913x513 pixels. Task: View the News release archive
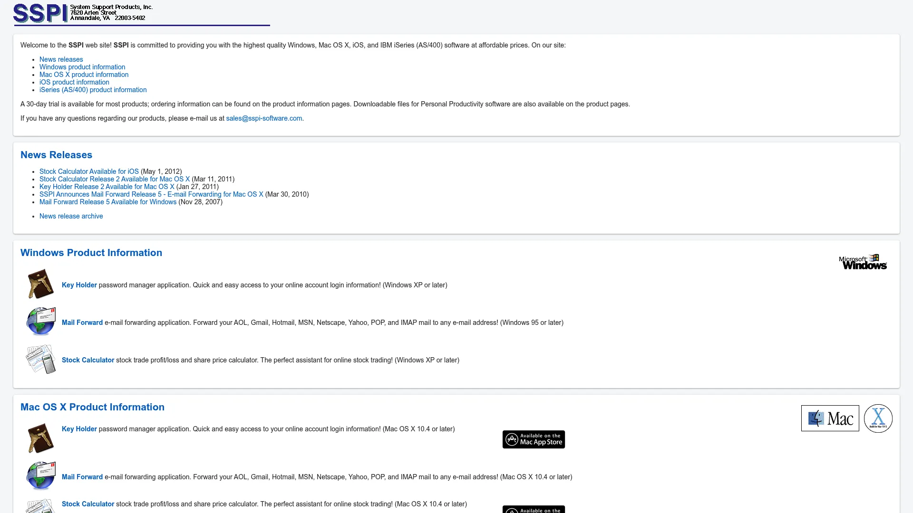pos(71,216)
